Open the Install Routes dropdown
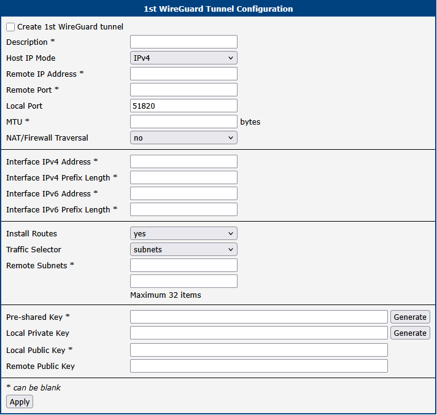The width and height of the screenshot is (437, 415). (184, 233)
